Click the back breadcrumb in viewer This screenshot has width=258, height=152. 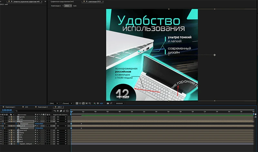click(75, 6)
